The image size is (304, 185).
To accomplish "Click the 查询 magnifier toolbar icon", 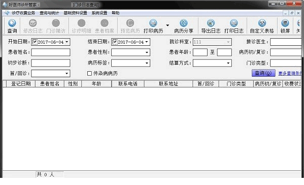I will click(12, 23).
